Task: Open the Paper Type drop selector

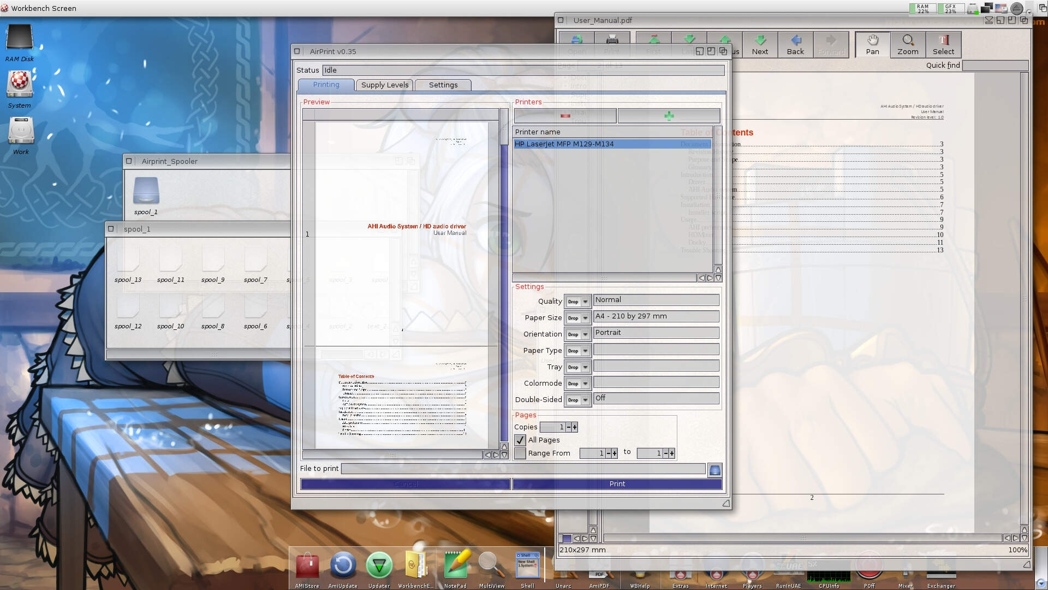Action: (x=577, y=351)
